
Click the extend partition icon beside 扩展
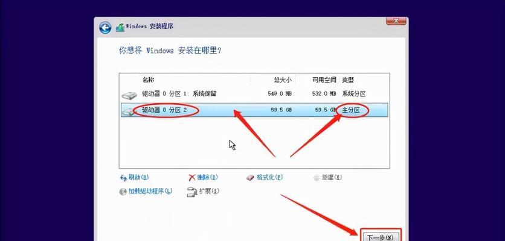(x=191, y=192)
